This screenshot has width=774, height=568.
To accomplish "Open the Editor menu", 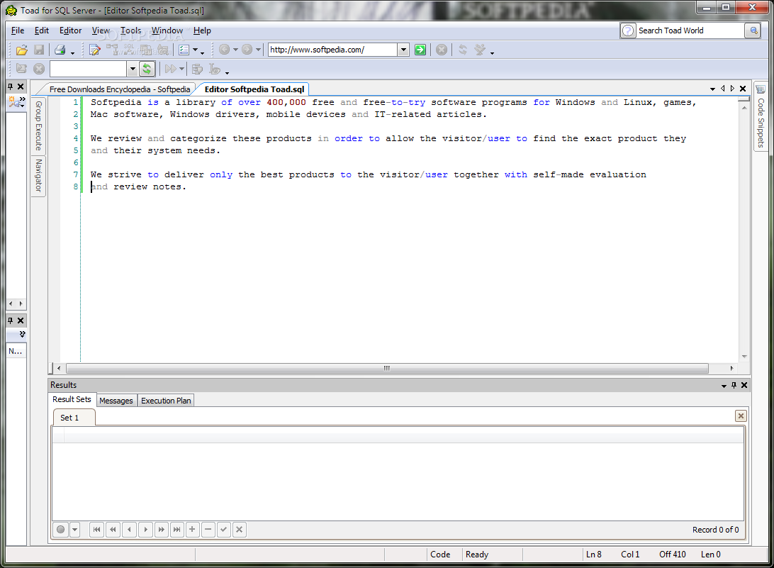I will pyautogui.click(x=71, y=30).
